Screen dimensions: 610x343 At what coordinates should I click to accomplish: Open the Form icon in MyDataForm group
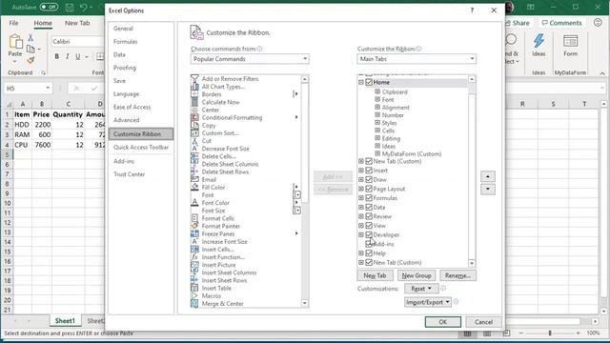(x=570, y=41)
